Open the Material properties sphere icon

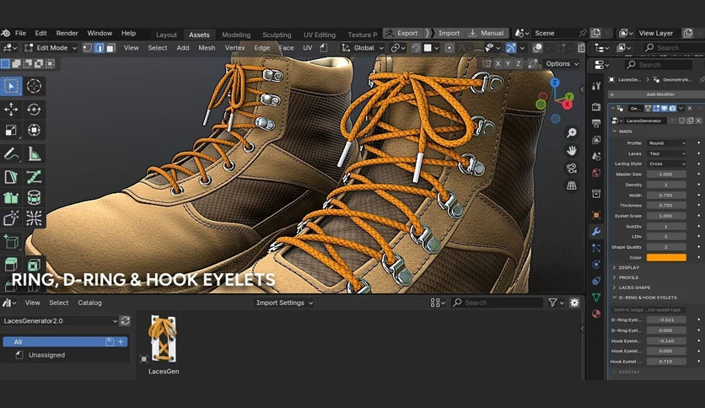click(596, 314)
